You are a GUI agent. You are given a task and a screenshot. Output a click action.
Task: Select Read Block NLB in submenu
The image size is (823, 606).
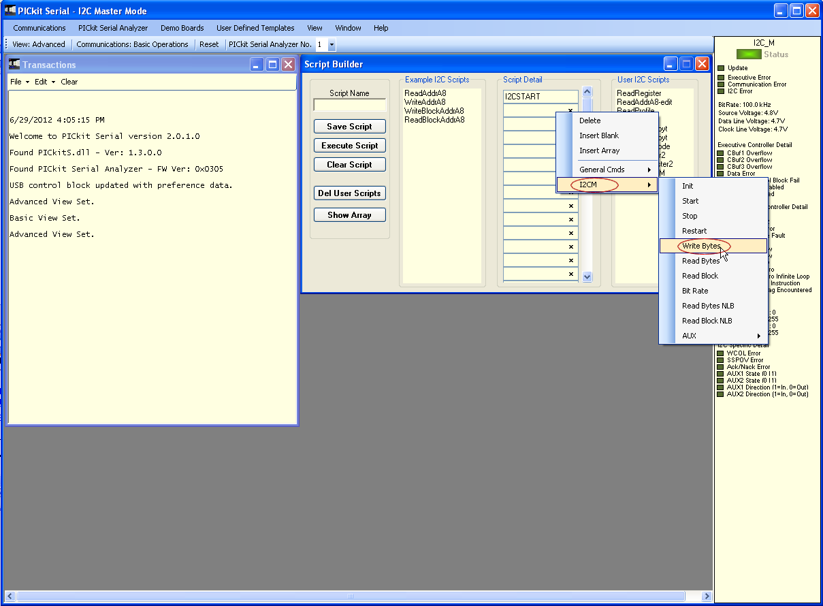(x=713, y=321)
